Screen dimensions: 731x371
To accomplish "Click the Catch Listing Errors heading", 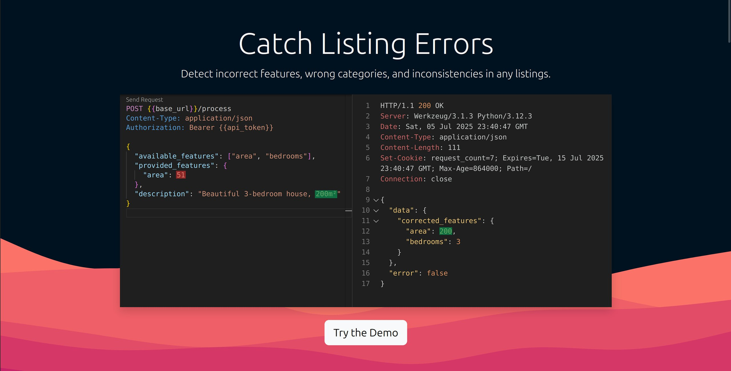I will (x=365, y=44).
